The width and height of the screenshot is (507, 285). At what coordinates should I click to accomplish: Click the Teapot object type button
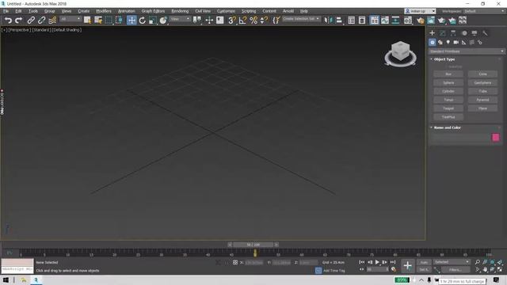click(448, 108)
